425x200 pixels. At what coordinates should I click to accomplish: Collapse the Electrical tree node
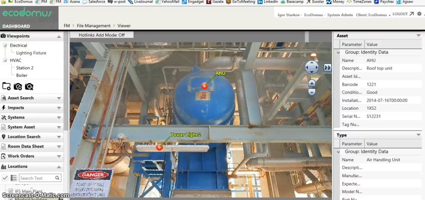point(5,45)
